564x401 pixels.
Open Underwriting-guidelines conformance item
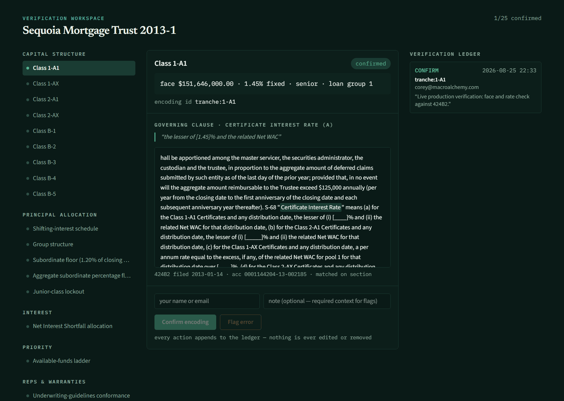coord(79,396)
